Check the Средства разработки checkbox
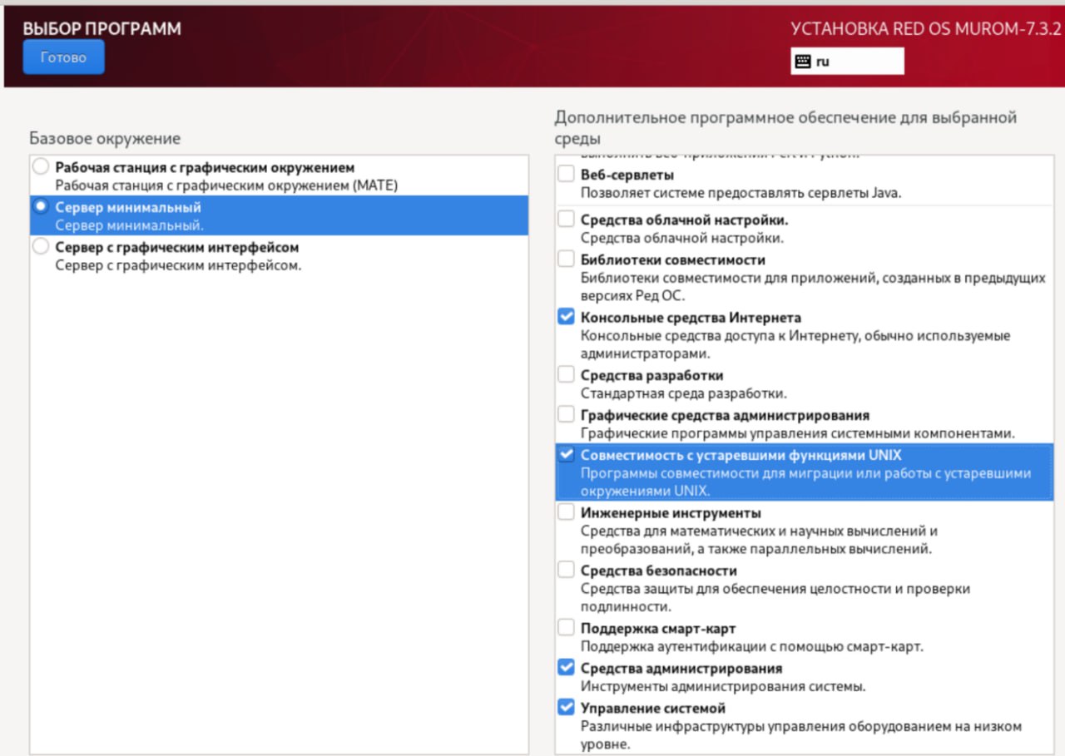Viewport: 1065px width, 756px height. (566, 375)
